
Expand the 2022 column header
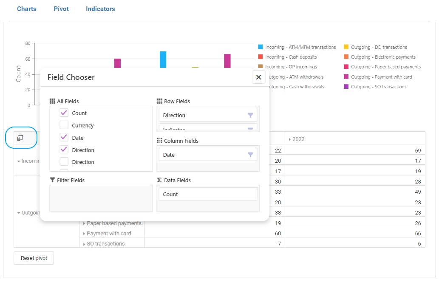click(290, 139)
